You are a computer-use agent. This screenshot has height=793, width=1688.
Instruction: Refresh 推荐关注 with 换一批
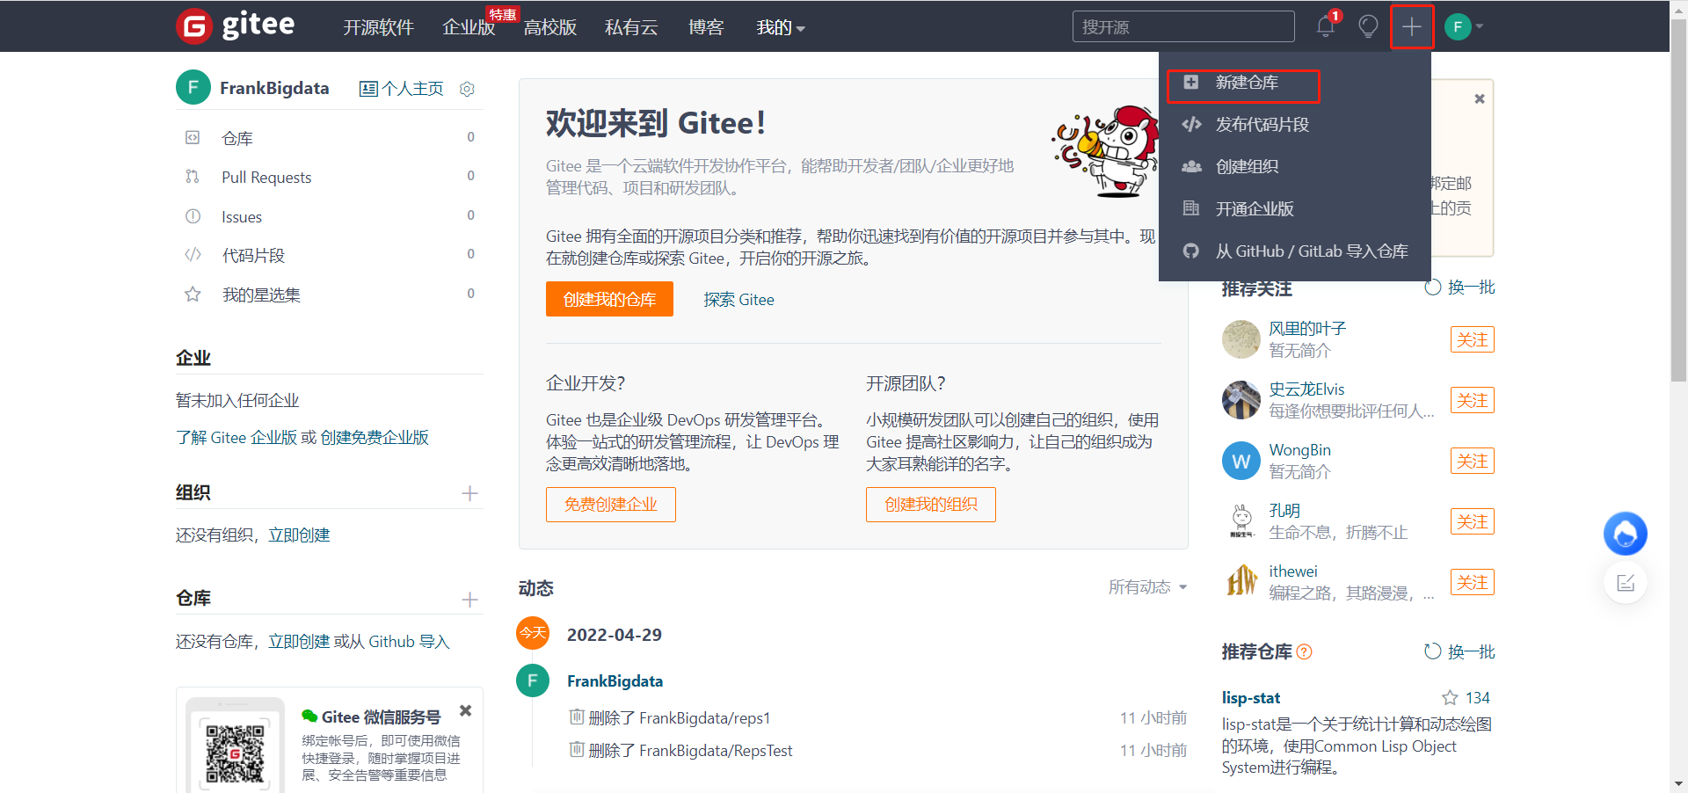[x=1459, y=287]
